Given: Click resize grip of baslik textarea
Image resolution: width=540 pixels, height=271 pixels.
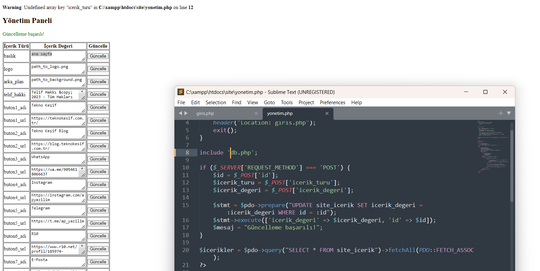Looking at the screenshot, I should coord(83,59).
